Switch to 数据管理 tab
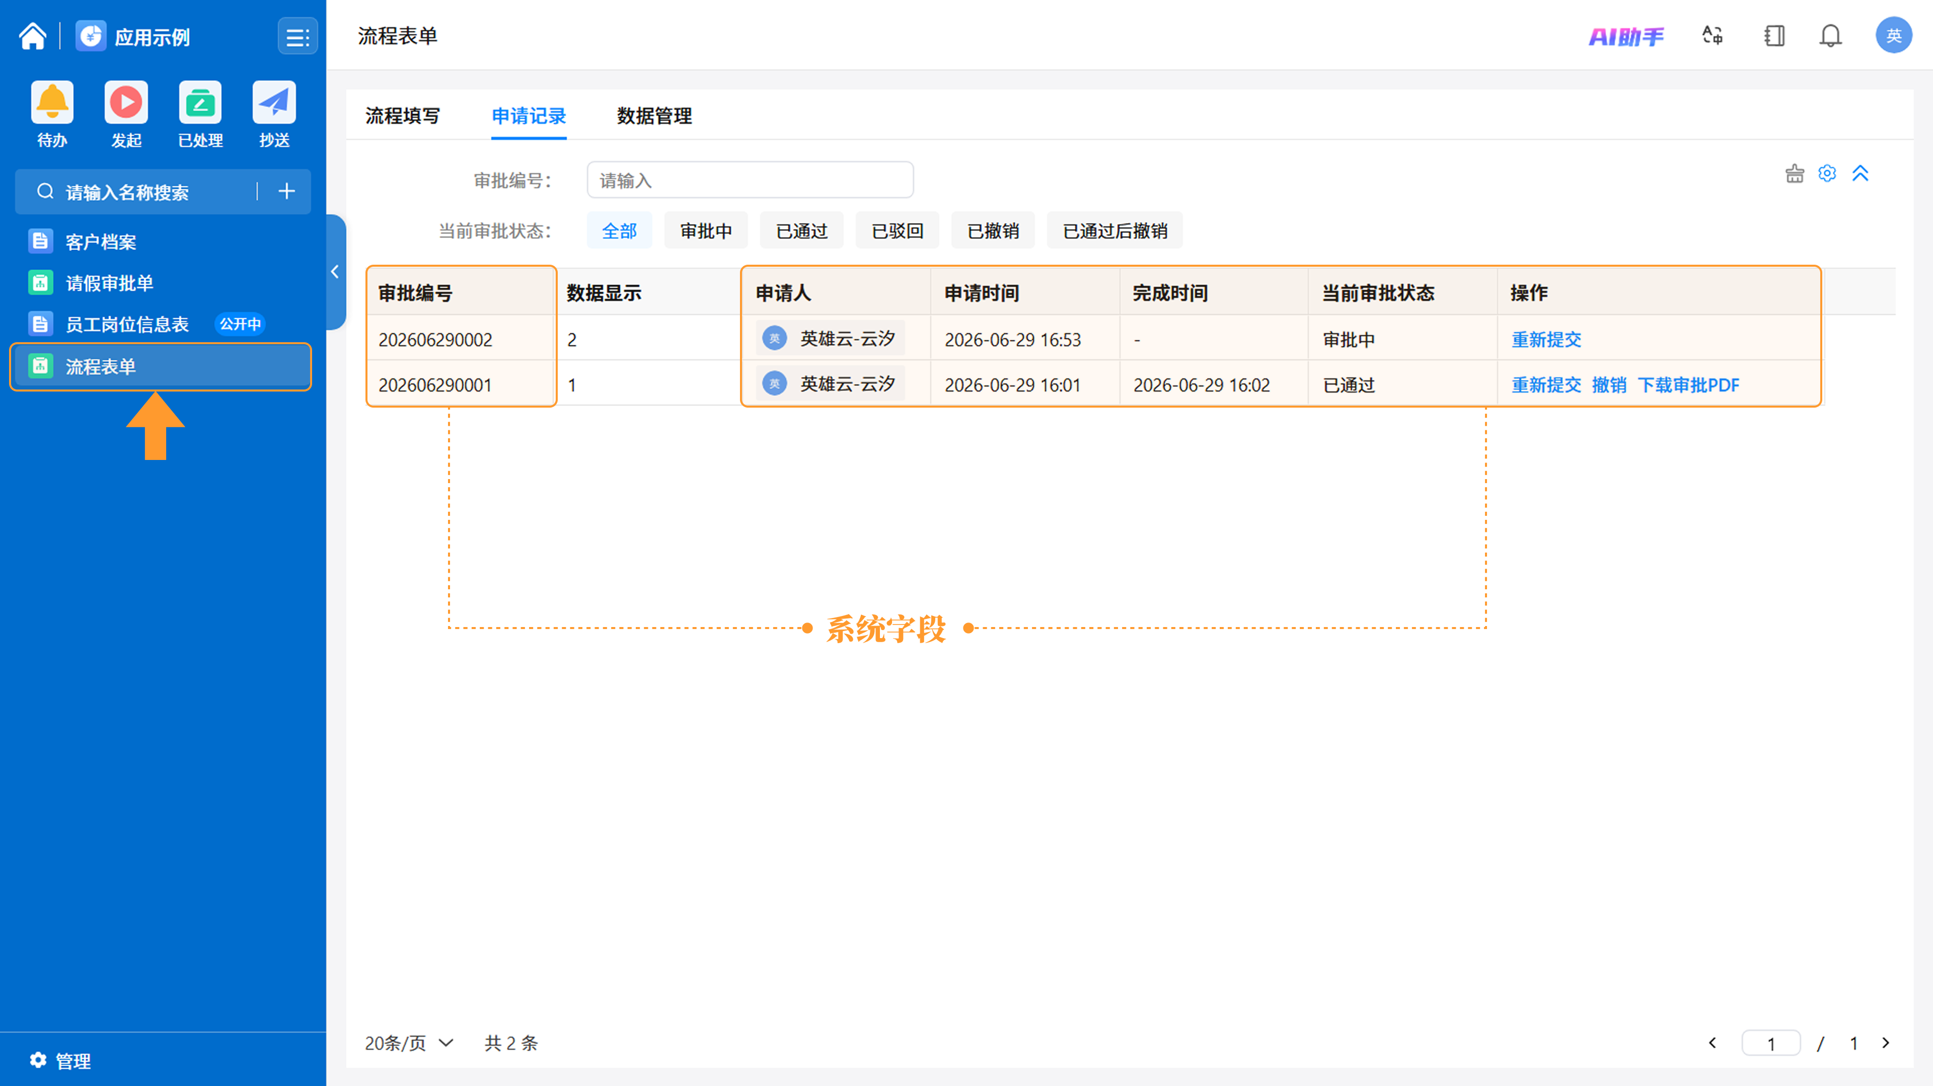Viewport: 1933px width, 1086px height. 654,116
